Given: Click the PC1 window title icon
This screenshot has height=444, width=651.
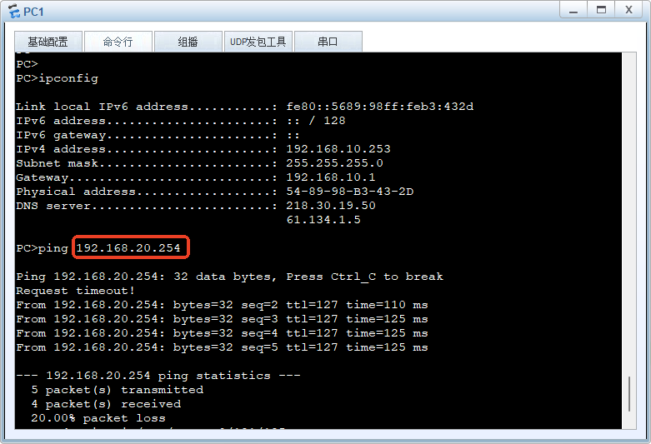Looking at the screenshot, I should coord(13,11).
